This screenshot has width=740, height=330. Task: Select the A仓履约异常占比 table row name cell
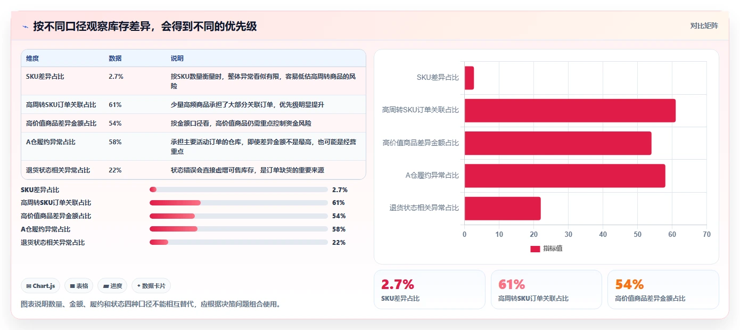[51, 142]
